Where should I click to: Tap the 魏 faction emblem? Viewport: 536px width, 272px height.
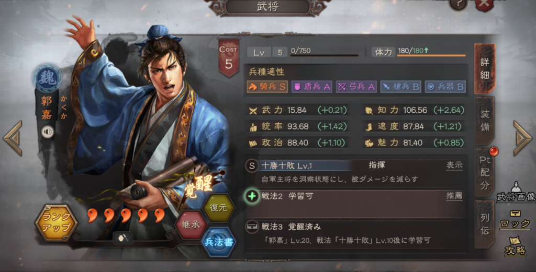click(47, 78)
